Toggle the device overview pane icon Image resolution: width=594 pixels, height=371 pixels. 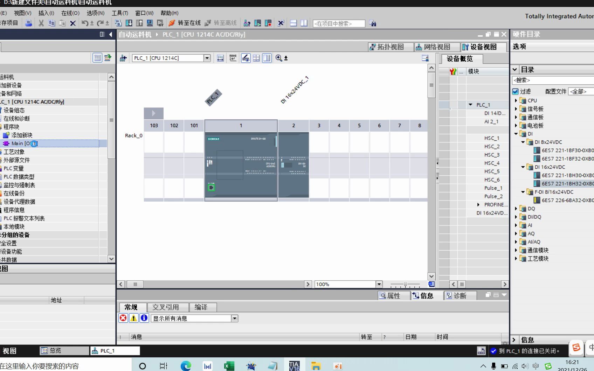(267, 58)
